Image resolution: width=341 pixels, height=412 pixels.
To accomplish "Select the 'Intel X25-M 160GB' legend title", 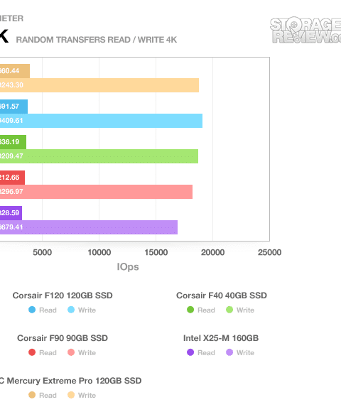I will coord(221,338).
